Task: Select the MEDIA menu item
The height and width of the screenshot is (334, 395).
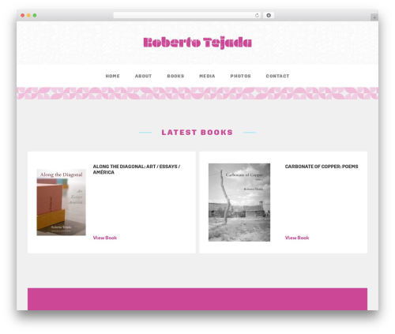Action: tap(207, 76)
